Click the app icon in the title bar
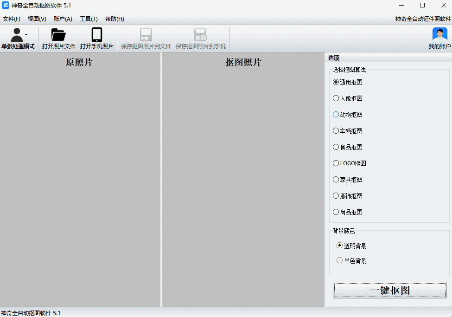Screen dimensions: 452x317 click(x=5, y=5)
